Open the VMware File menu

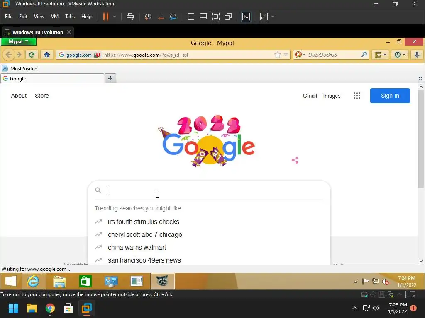coord(9,17)
